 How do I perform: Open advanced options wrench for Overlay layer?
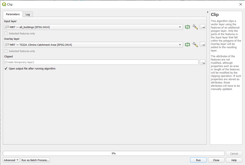pyautogui.click(x=195, y=45)
